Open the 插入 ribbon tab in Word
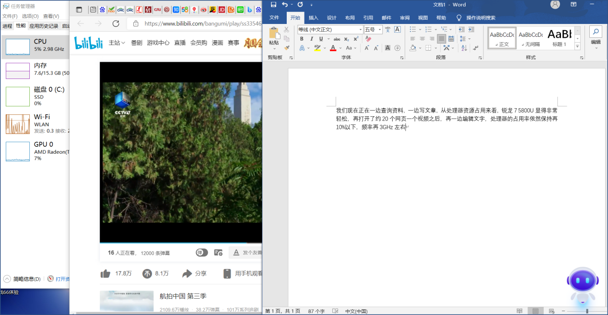The height and width of the screenshot is (315, 608). (x=313, y=18)
